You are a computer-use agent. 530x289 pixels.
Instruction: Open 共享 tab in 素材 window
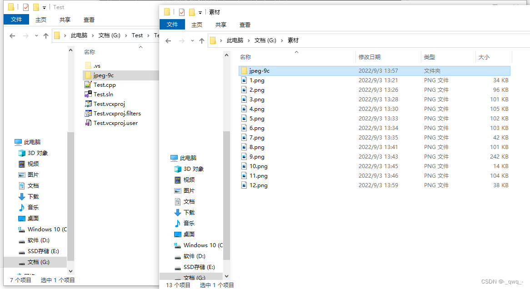221,25
